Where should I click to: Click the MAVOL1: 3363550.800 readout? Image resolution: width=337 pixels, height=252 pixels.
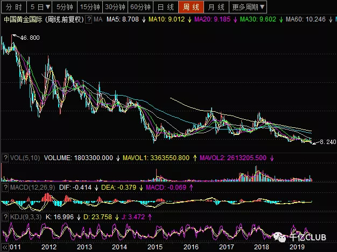[x=156, y=158]
